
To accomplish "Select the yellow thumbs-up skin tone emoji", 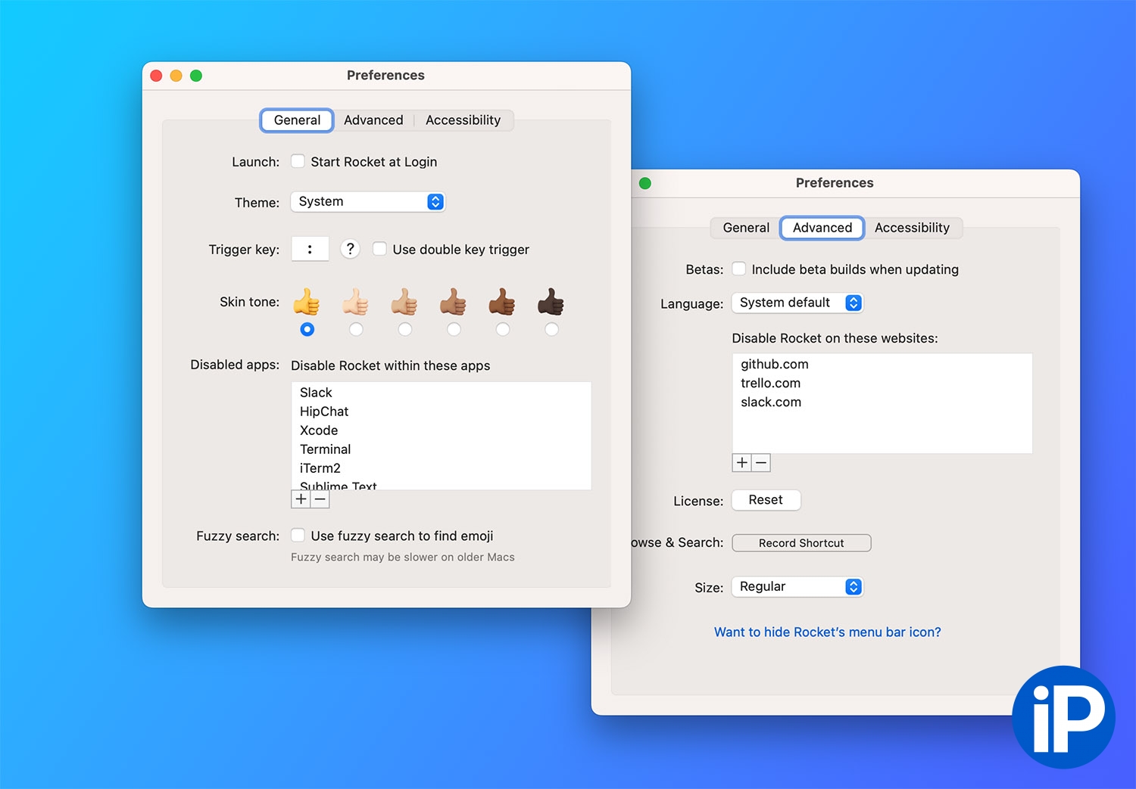I will click(307, 302).
